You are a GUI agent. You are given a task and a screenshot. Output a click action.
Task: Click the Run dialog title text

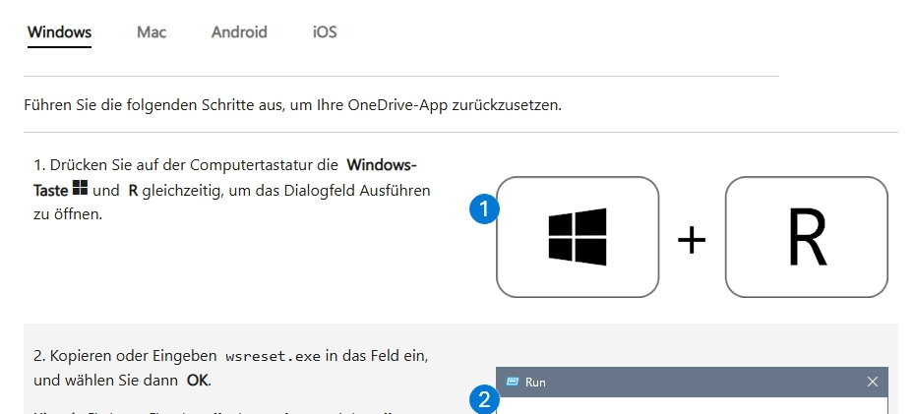pos(535,382)
